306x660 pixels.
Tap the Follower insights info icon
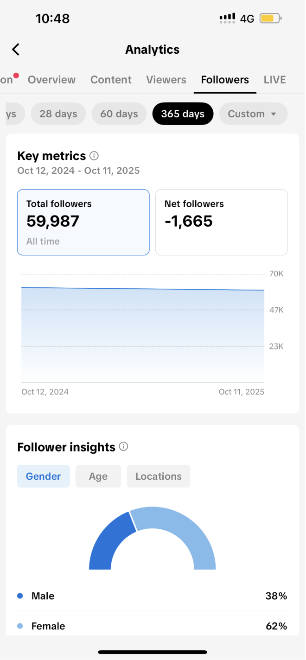pos(123,447)
